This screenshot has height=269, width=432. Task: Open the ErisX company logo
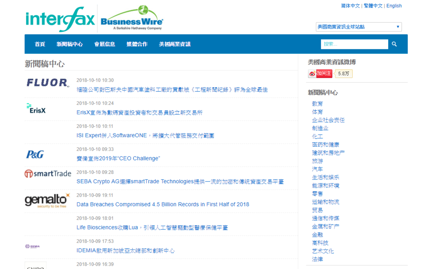[x=36, y=108]
